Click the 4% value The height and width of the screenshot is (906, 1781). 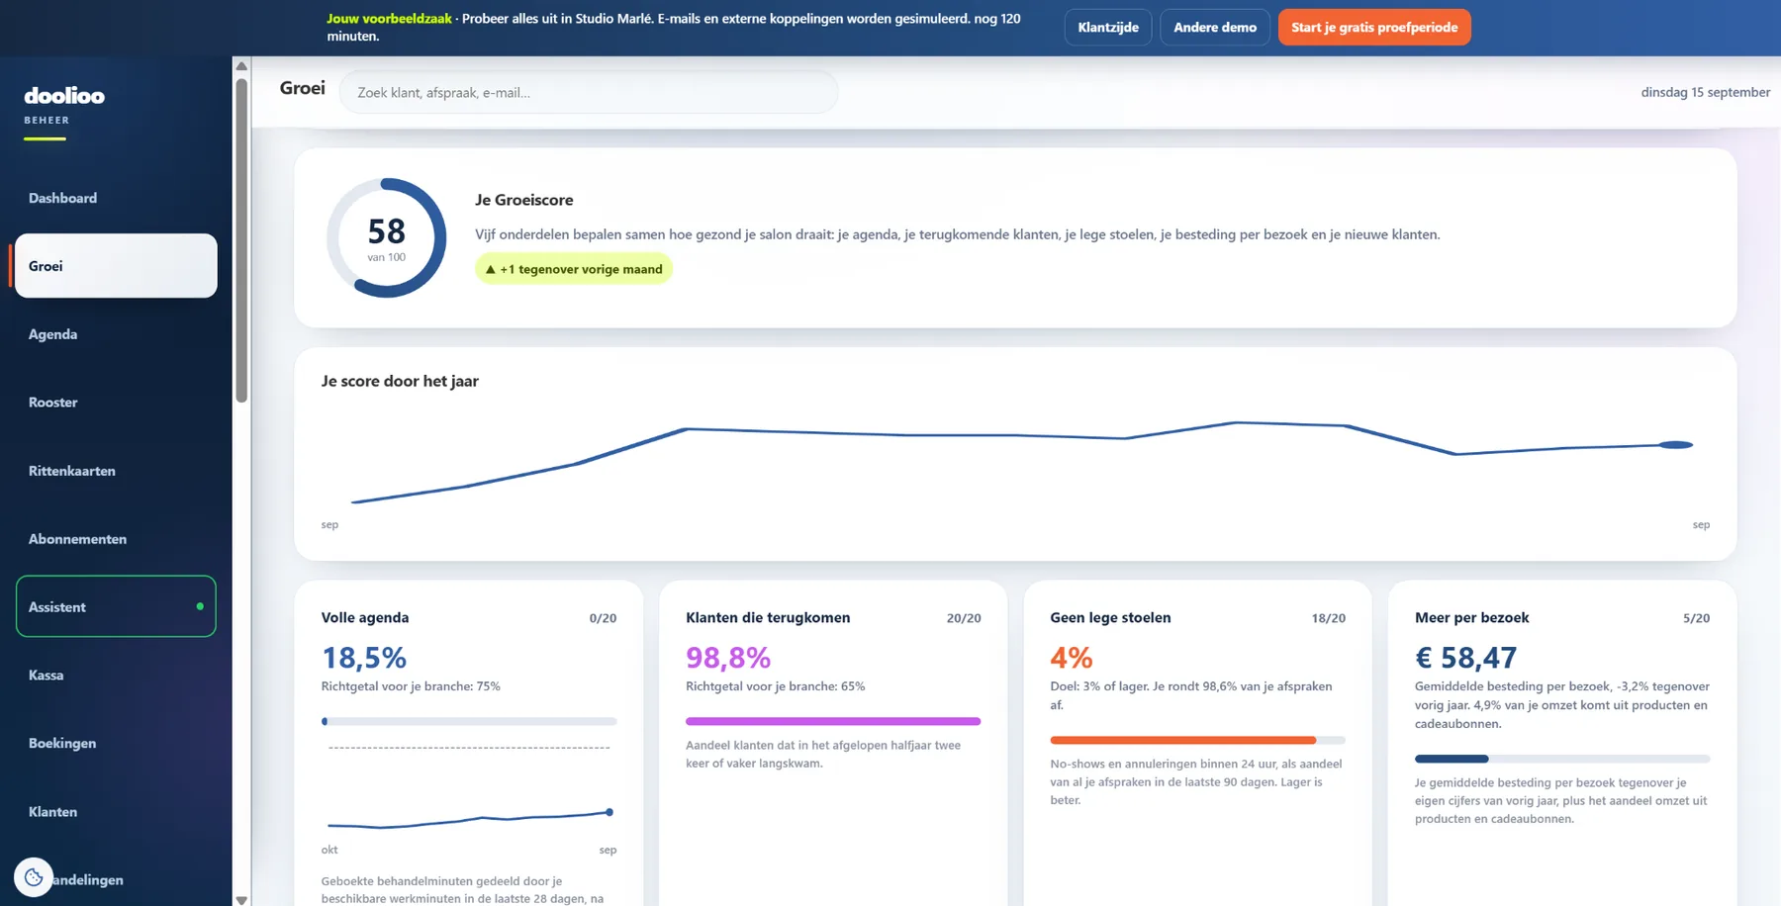pyautogui.click(x=1072, y=658)
